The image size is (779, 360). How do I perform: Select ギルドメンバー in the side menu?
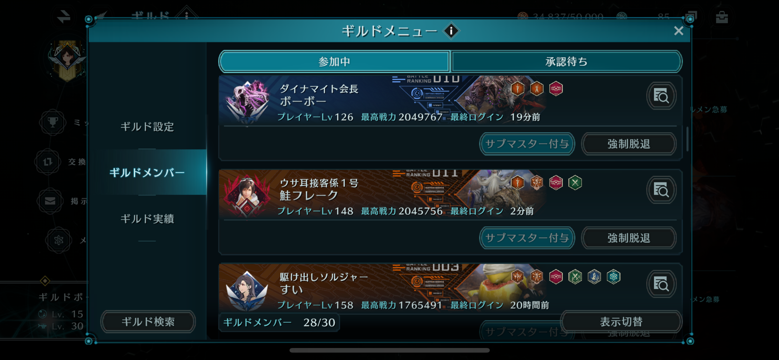pyautogui.click(x=147, y=172)
